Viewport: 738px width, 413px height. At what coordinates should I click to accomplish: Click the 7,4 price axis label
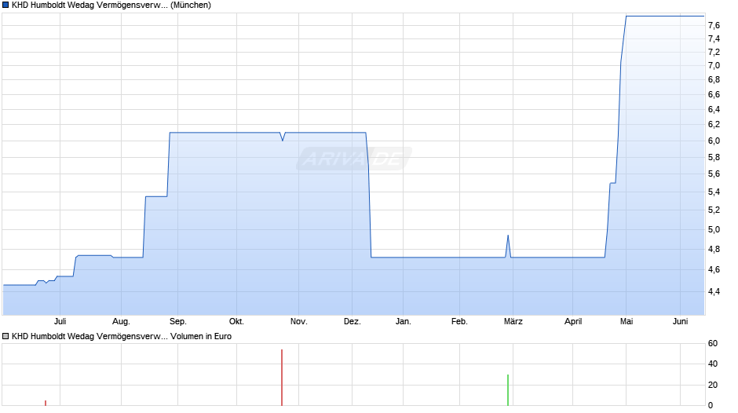(714, 38)
